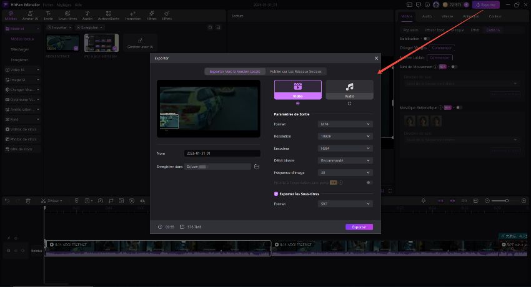Switch media panel to list view icon
Screen dimensions: 531x287
[x=219, y=27]
